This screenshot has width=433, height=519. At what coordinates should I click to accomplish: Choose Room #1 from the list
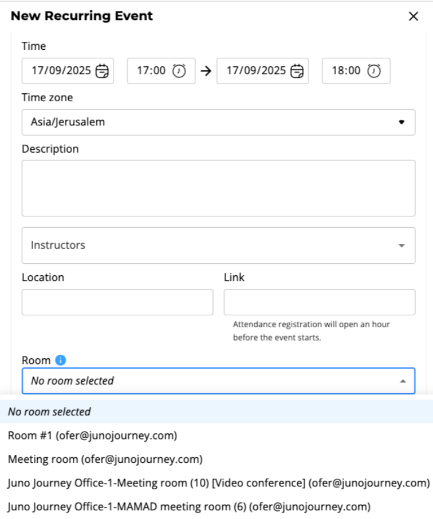pos(92,435)
